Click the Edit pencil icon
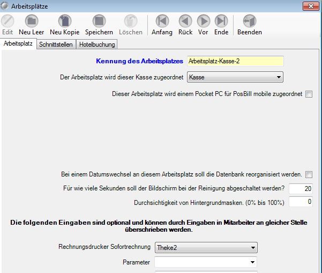The width and height of the screenshot is (322, 273). click(8, 21)
